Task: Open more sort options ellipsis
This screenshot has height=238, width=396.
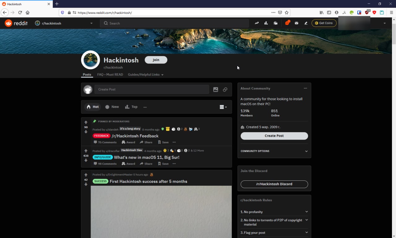Action: (x=145, y=107)
